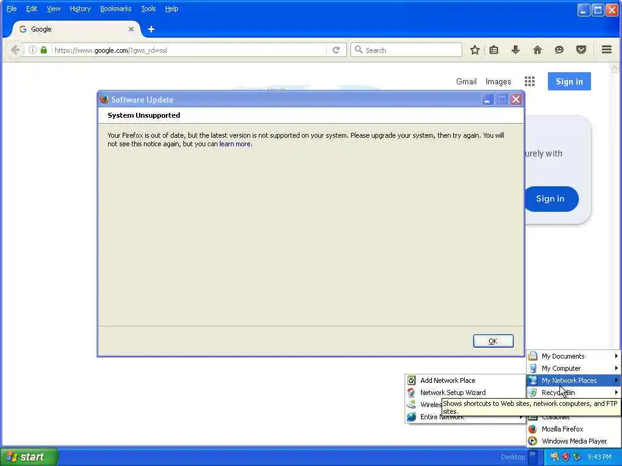
Task: Open the Tools menu
Action: [x=148, y=8]
